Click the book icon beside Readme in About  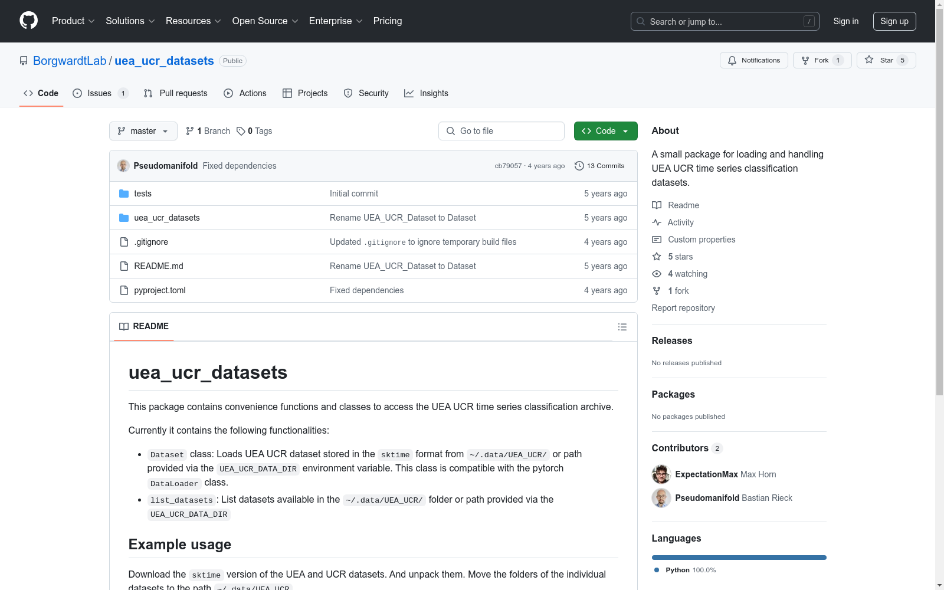(x=657, y=205)
